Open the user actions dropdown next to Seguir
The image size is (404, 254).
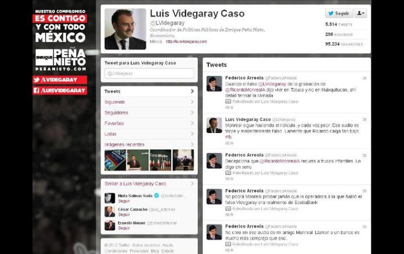[360, 14]
